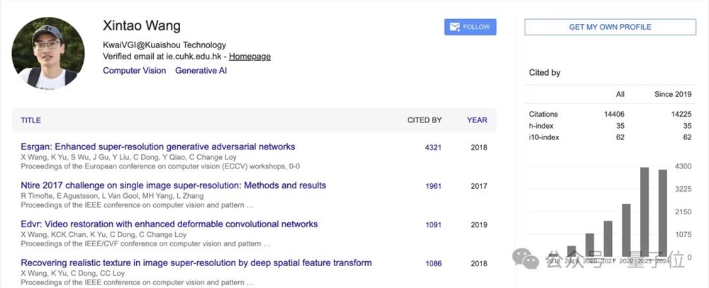Viewport: 709px width, 288px height.
Task: Click the 2022 bar in citations chart
Action: (626, 230)
